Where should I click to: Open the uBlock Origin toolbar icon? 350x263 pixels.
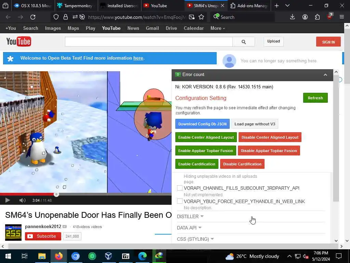pos(330,16)
